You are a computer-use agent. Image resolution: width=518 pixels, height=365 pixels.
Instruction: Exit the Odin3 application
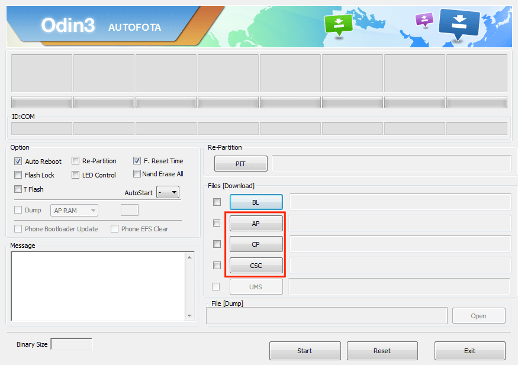pyautogui.click(x=469, y=351)
